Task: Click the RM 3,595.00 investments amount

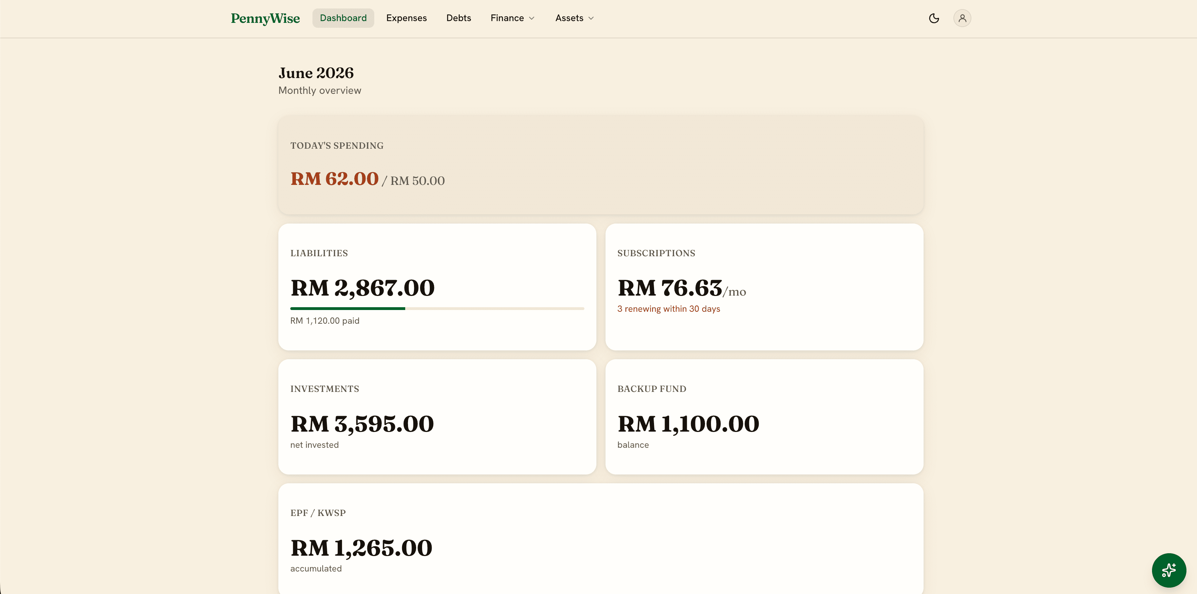Action: 362,424
